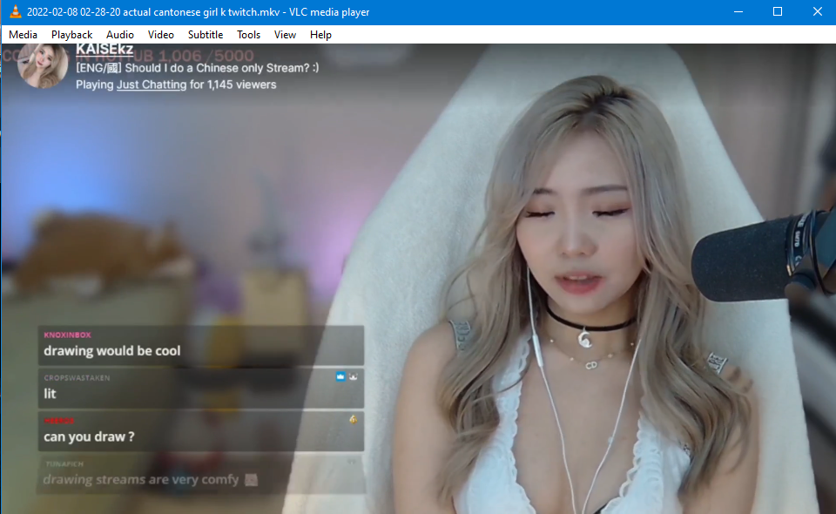
Task: Open the Video menu
Action: (x=160, y=35)
